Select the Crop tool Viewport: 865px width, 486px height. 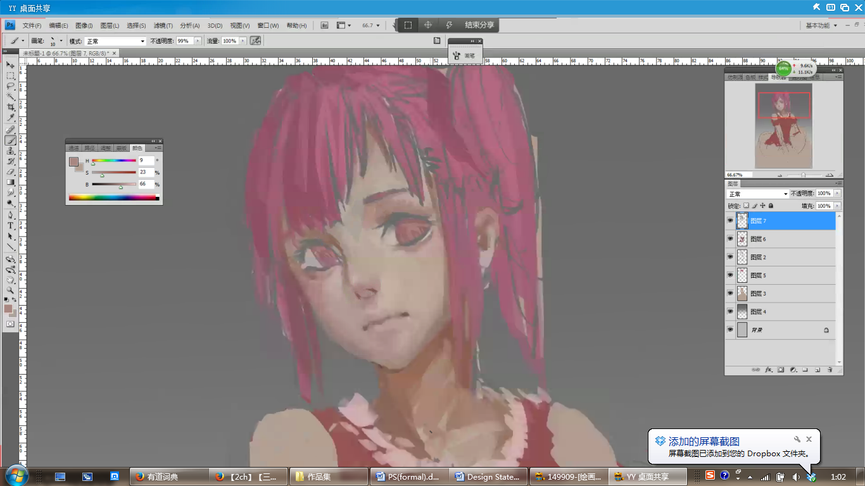11,108
